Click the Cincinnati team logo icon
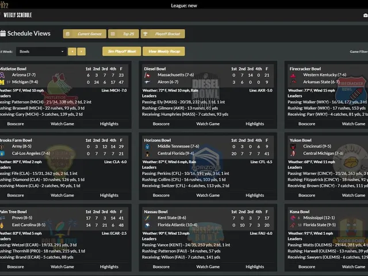 pos(293,147)
